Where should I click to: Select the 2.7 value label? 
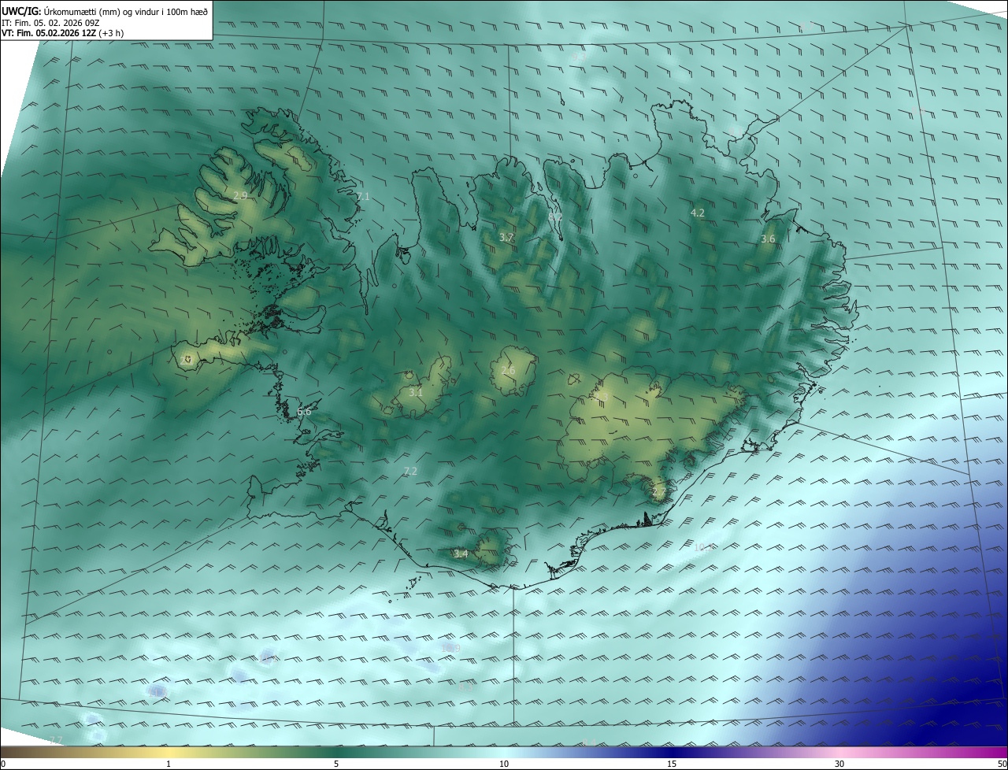pyautogui.click(x=659, y=493)
